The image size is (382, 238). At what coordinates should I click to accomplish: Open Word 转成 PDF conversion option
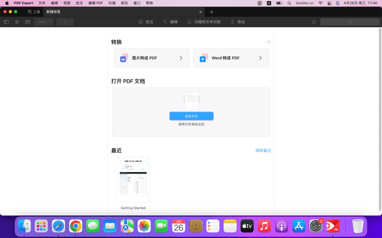pyautogui.click(x=231, y=58)
